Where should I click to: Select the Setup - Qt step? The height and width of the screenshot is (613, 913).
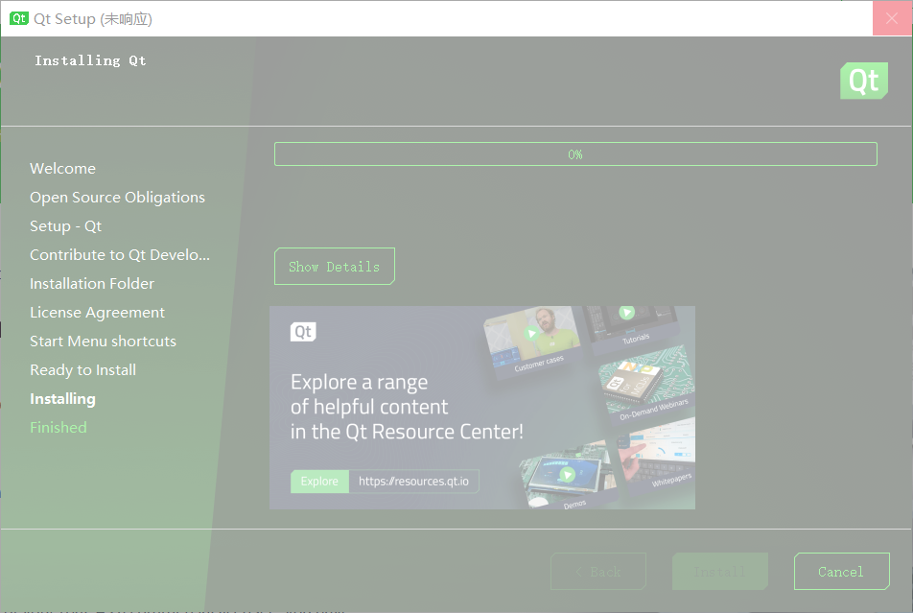tap(66, 226)
